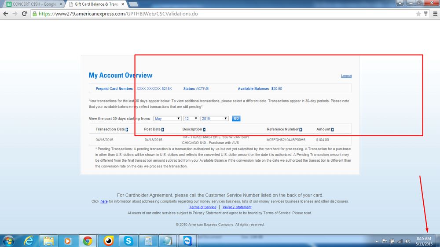Click post date 04/18/2015
440x247 pixels.
[154, 140]
